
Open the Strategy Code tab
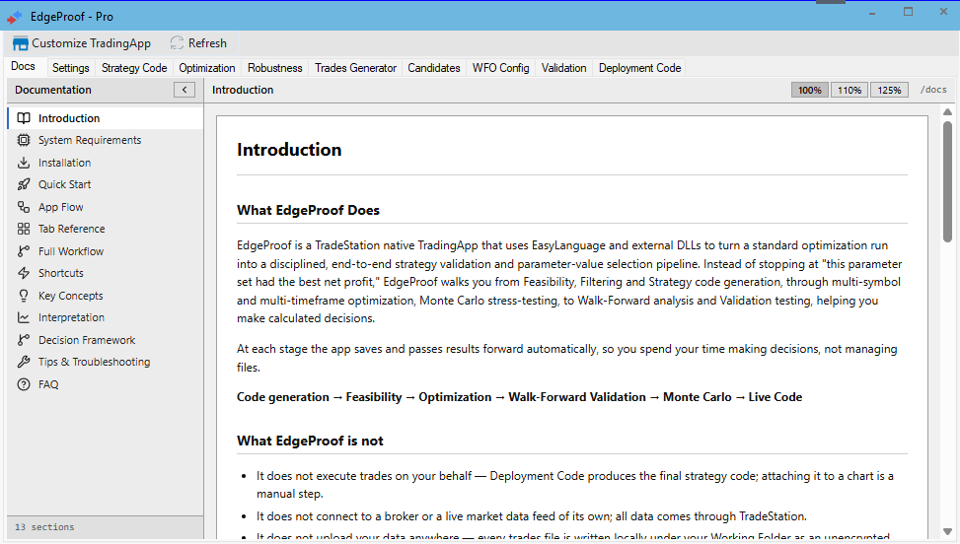pos(134,68)
